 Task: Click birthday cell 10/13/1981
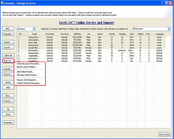click(77, 37)
